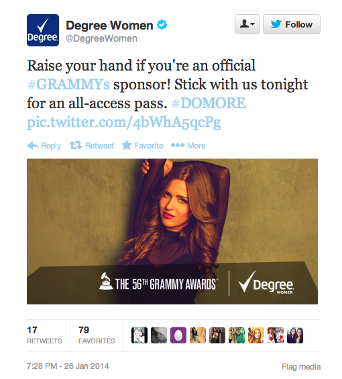Open the last avatar in favoriters row
Image resolution: width=342 pixels, height=379 pixels.
[295, 335]
